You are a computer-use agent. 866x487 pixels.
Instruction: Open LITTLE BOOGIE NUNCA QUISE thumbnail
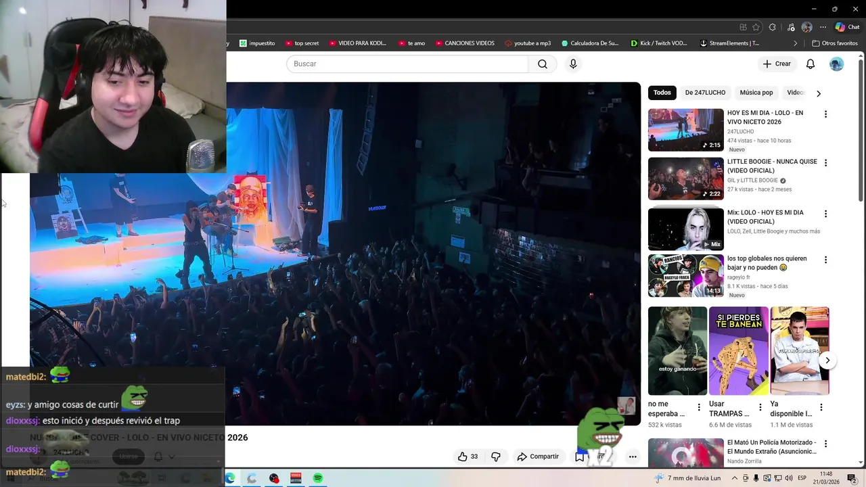(686, 179)
